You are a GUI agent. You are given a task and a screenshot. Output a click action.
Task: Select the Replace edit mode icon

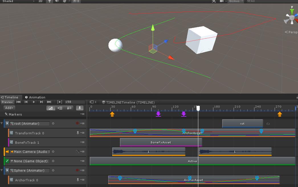click(x=69, y=108)
